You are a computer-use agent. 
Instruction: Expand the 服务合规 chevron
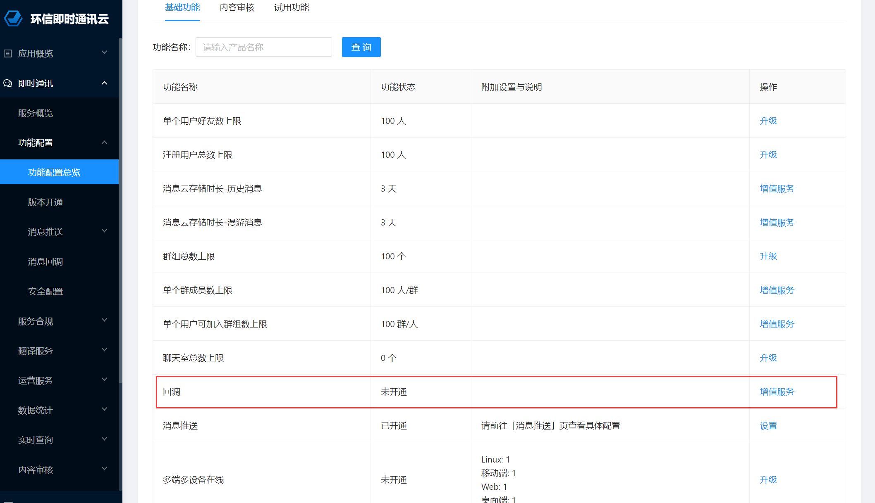[104, 320]
